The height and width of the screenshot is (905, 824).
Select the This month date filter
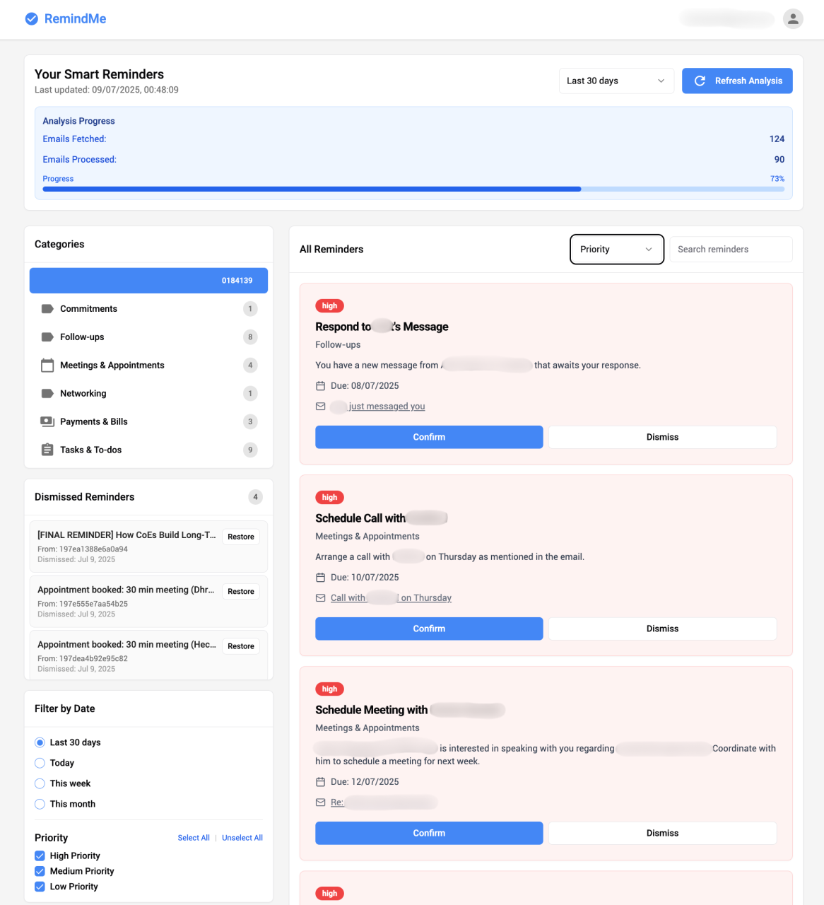coord(40,804)
